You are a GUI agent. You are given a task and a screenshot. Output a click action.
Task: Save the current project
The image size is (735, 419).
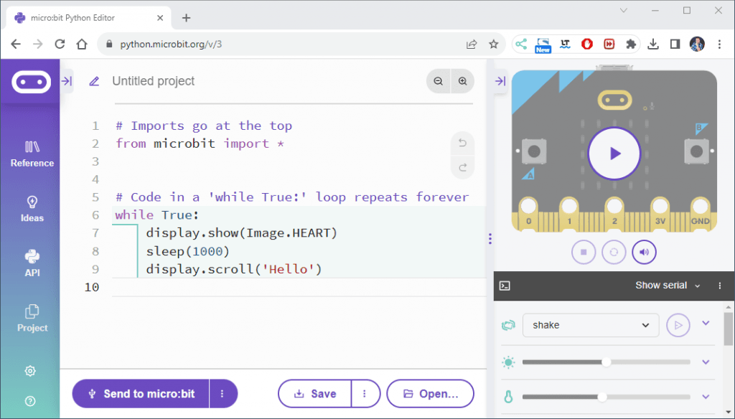click(x=314, y=393)
